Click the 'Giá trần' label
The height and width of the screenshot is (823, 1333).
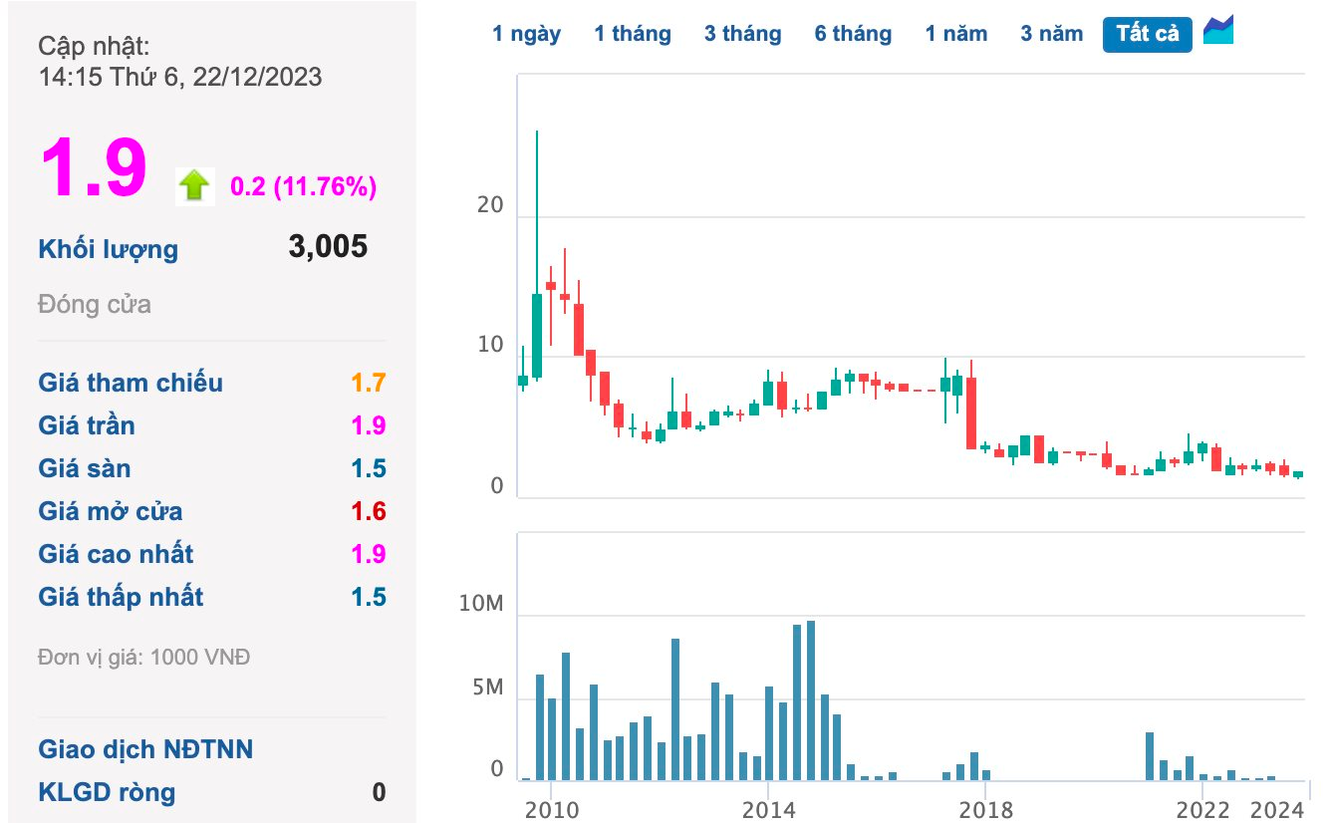point(87,425)
